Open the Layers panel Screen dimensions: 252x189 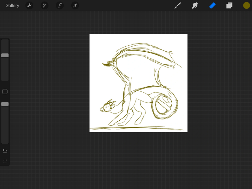tap(229, 6)
